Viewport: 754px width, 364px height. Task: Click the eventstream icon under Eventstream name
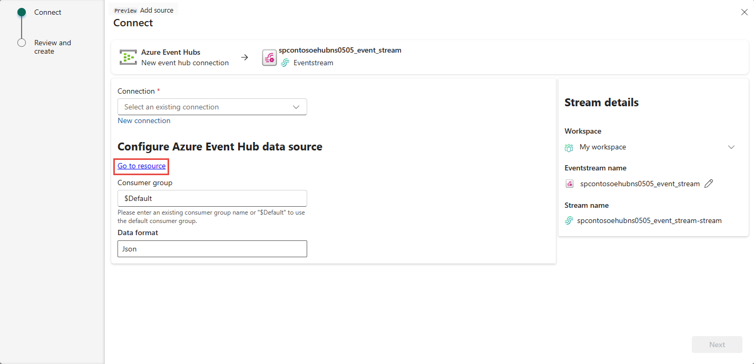(570, 184)
